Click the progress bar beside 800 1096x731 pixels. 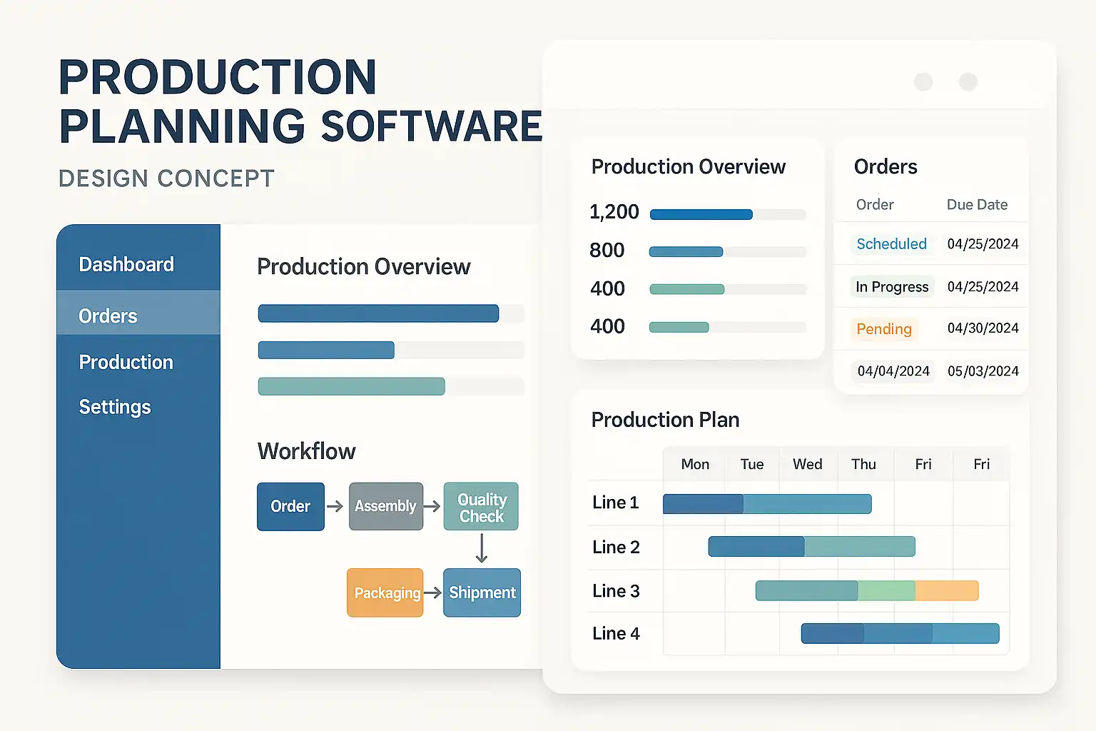[728, 252]
